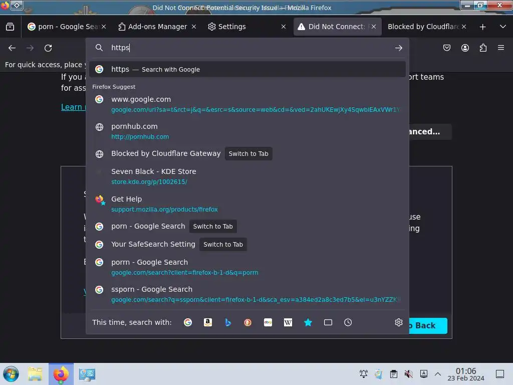Viewport: 513px width, 385px height.
Task: Switch to Add-ons Manager tab
Action: click(x=157, y=27)
